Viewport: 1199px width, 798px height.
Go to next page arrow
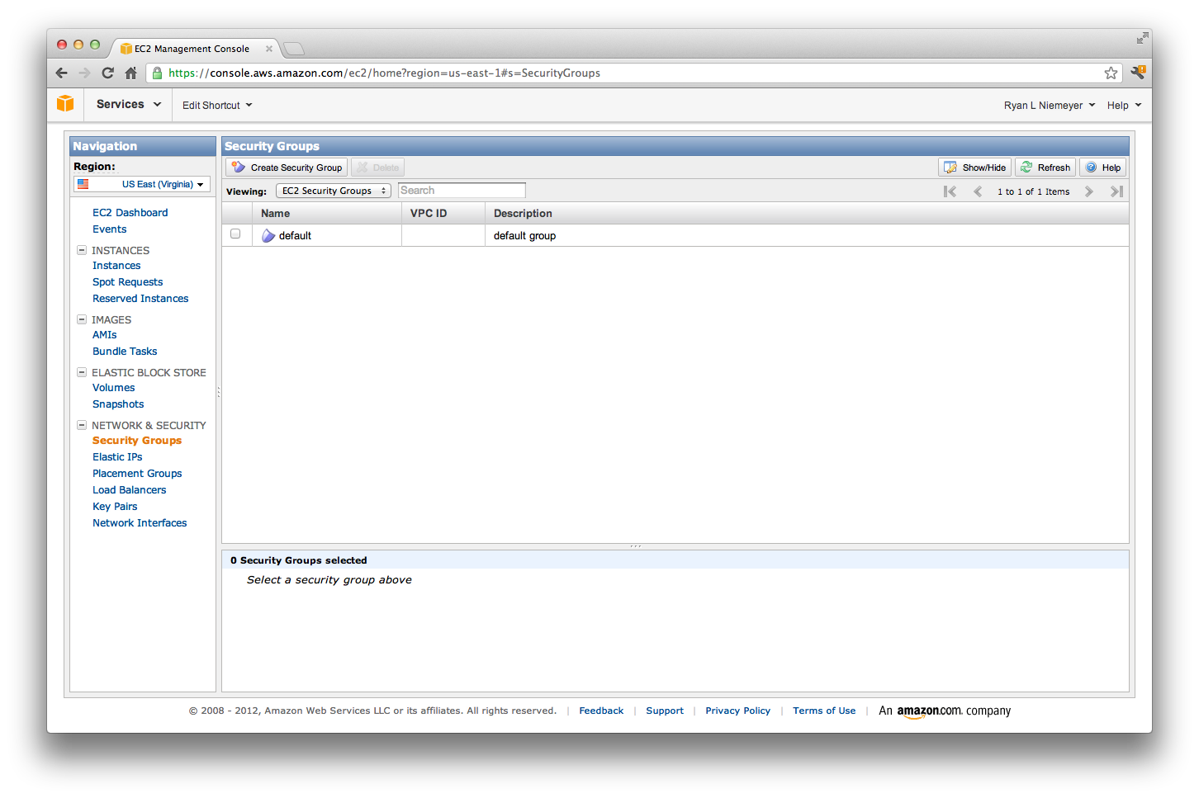pos(1089,191)
